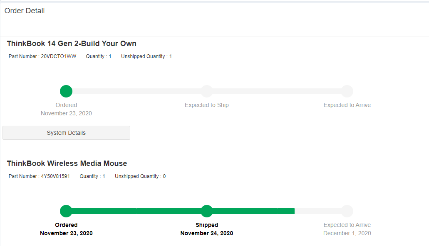Click ThinkBook 14 Expected to Arrive circle

pos(347,91)
